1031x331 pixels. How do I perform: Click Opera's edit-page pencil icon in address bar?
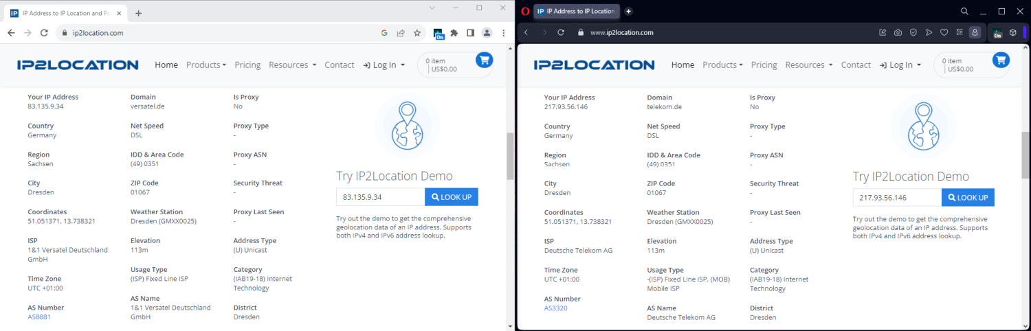pyautogui.click(x=883, y=32)
